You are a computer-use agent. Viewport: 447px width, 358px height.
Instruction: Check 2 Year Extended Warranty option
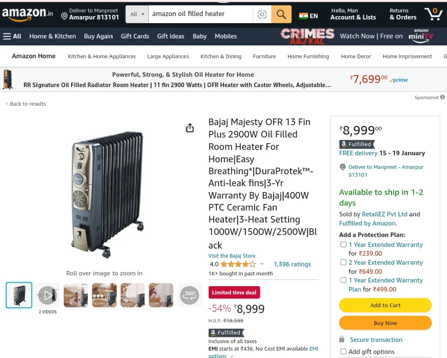click(x=344, y=262)
